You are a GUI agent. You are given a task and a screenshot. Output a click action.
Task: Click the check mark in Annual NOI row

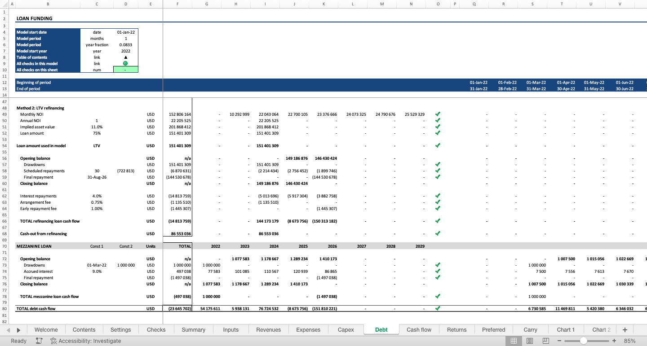pos(438,120)
